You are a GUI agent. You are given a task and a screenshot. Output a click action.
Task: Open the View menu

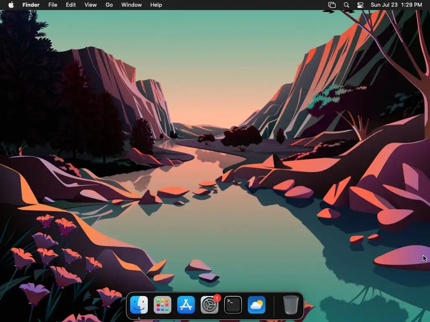coord(91,5)
